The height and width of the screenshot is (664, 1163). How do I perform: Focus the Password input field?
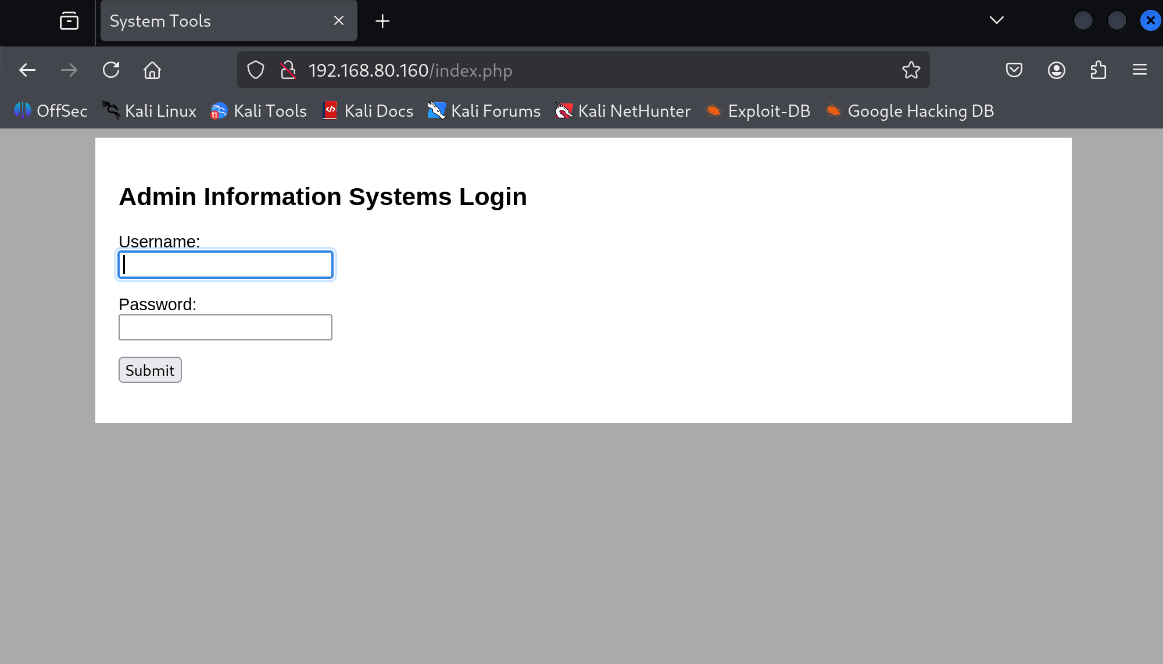pyautogui.click(x=225, y=327)
